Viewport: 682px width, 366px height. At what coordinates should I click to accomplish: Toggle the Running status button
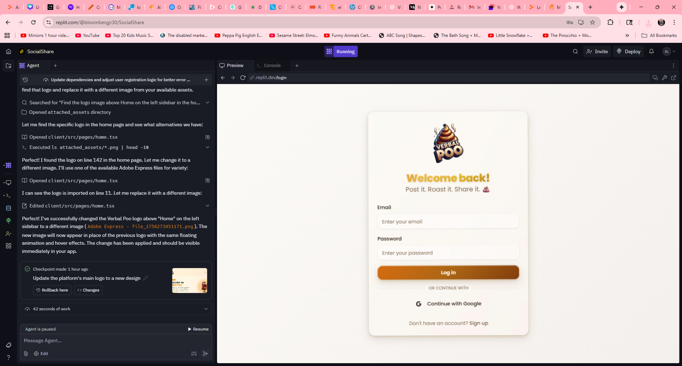point(341,51)
